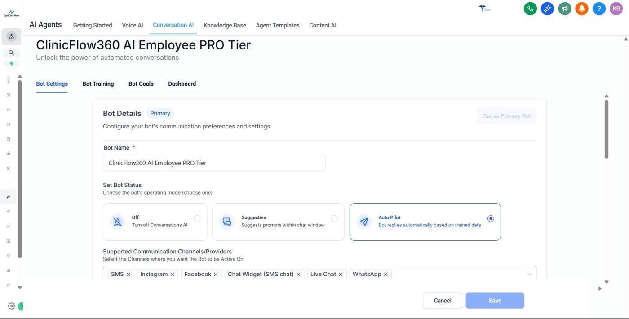This screenshot has width=629, height=319.
Task: Click the sidebar search magnifier icon
Action: [x=11, y=53]
